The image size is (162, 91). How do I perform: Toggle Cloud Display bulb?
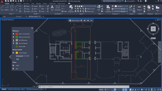click(x=13, y=53)
